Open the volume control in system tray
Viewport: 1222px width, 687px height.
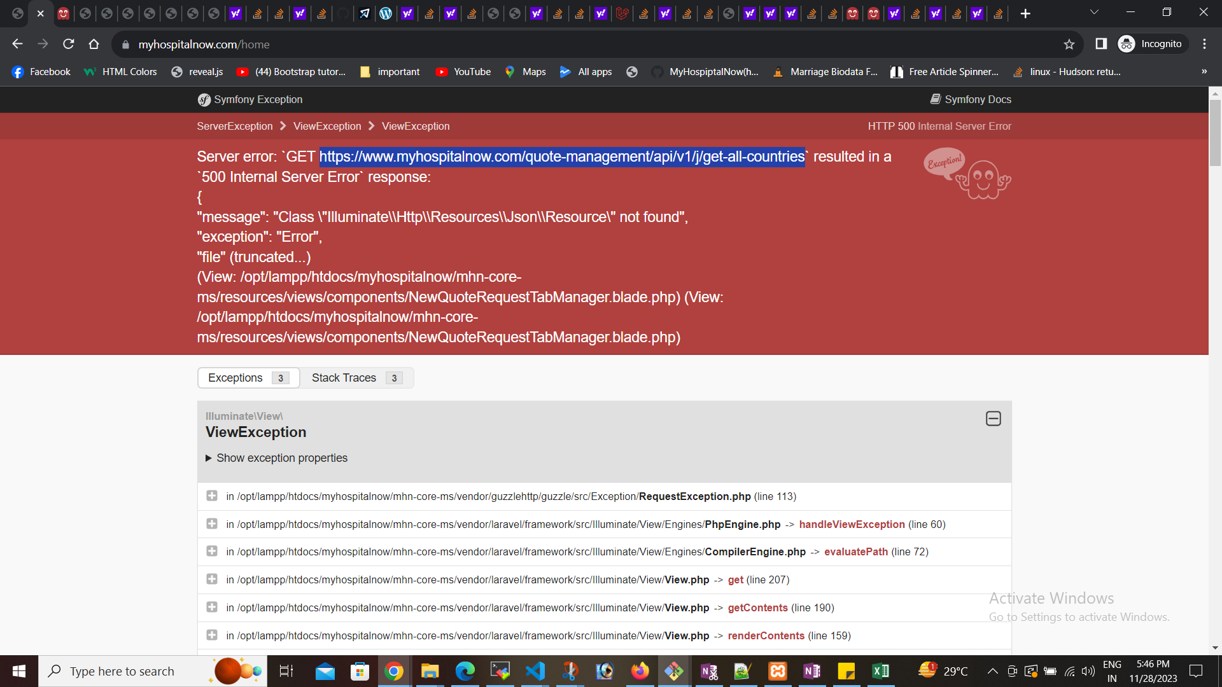tap(1088, 671)
